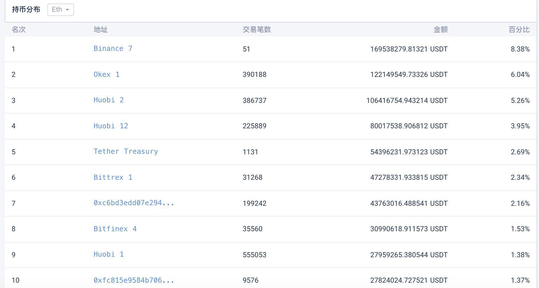Screen dimensions: 539x288
Task: Click the 390188 transaction count cell
Action: point(254,75)
